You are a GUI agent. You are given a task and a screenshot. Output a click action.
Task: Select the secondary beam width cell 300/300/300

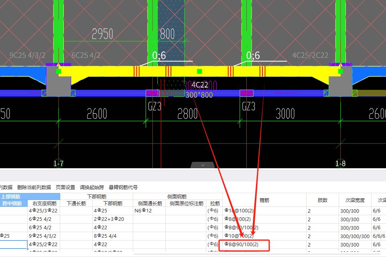pyautogui.click(x=355, y=236)
